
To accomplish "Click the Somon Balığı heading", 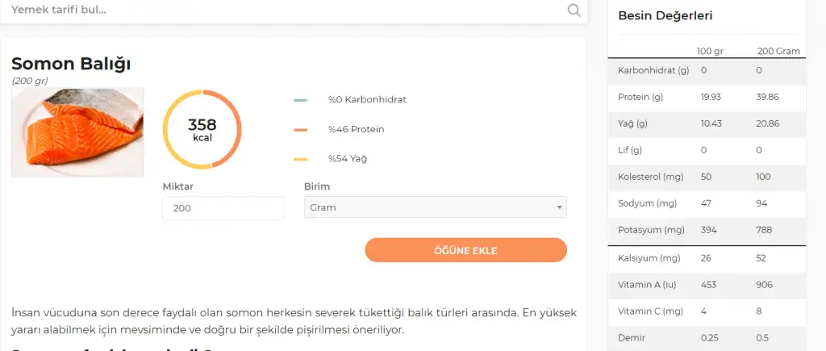I will tap(71, 63).
